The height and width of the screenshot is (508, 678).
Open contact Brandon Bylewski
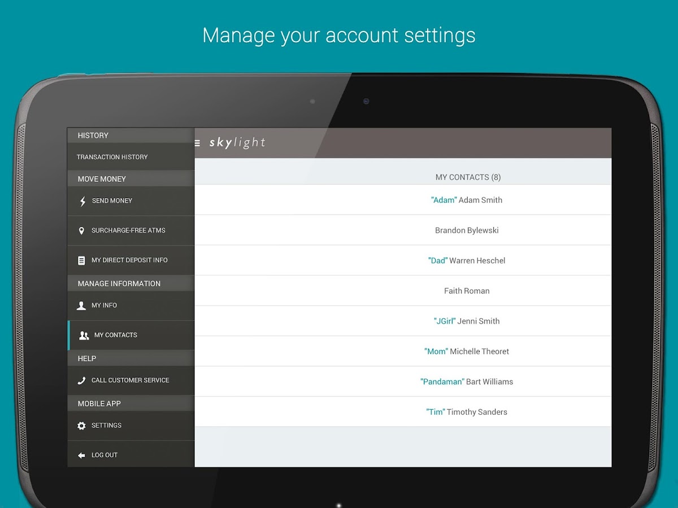(467, 230)
